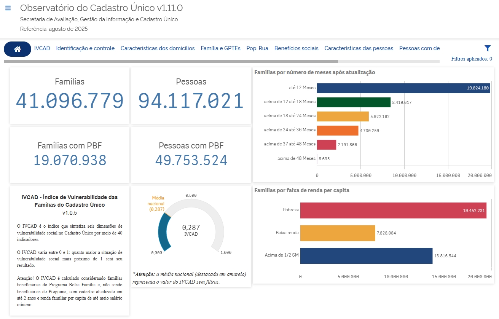Select the Benefícios sociais tab

296,48
